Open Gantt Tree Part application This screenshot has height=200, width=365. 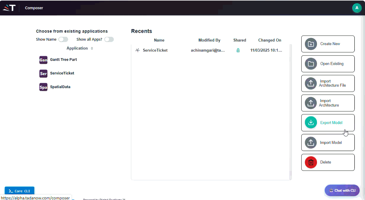click(x=63, y=60)
